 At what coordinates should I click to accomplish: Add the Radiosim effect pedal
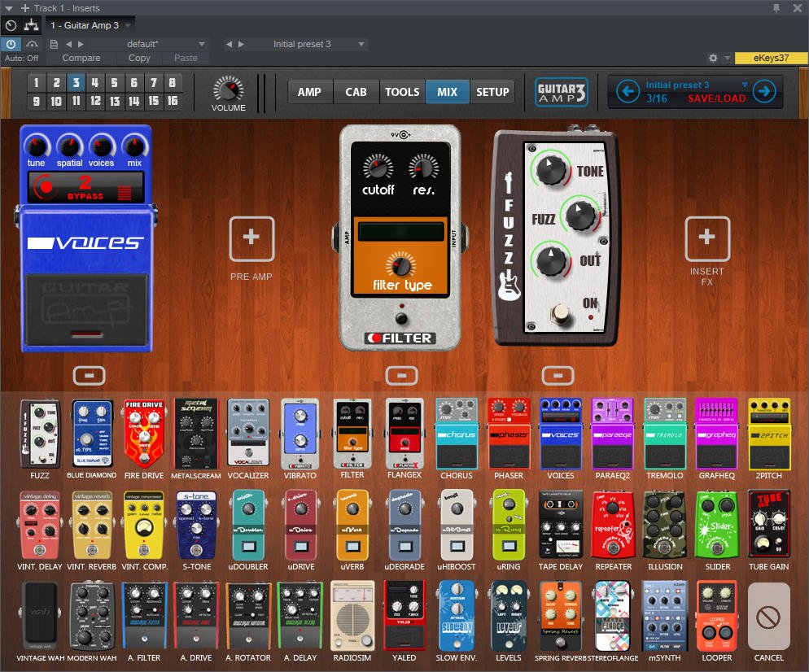coord(352,615)
